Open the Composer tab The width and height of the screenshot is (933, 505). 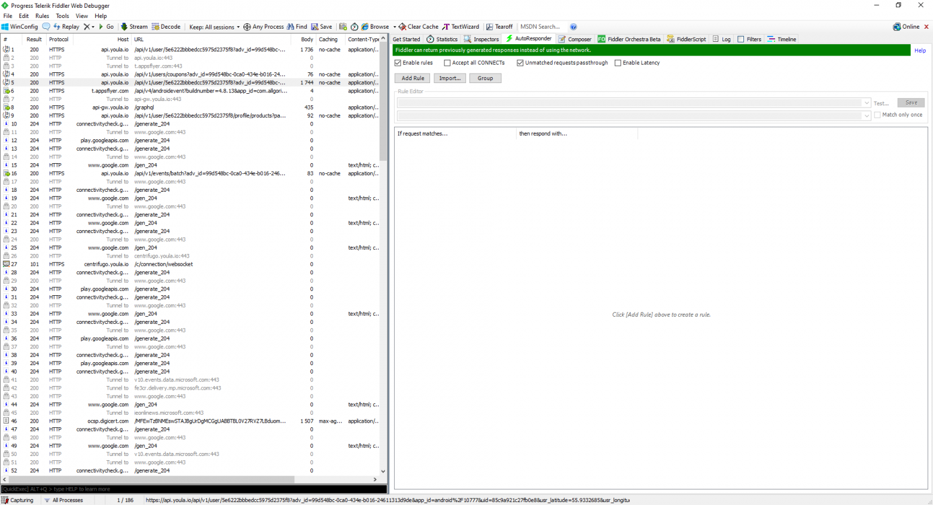tap(575, 39)
